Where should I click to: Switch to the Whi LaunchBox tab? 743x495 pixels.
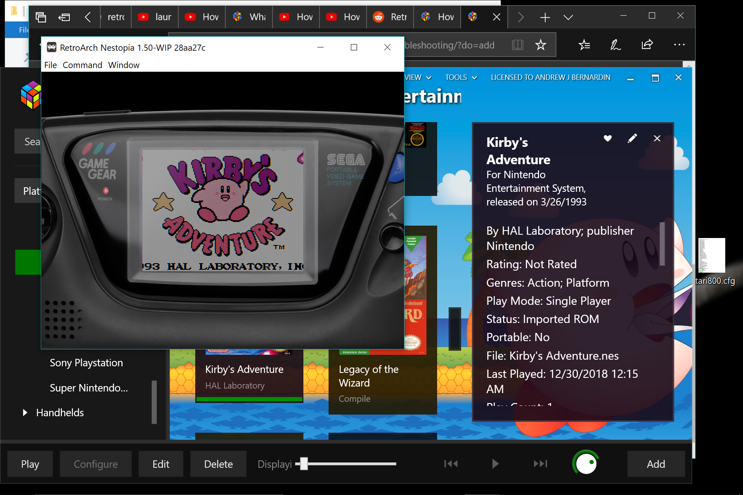pyautogui.click(x=249, y=17)
